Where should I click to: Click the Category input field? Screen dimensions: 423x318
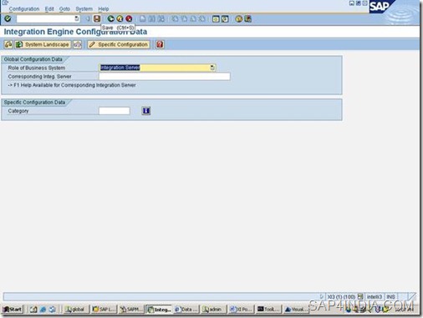115,111
